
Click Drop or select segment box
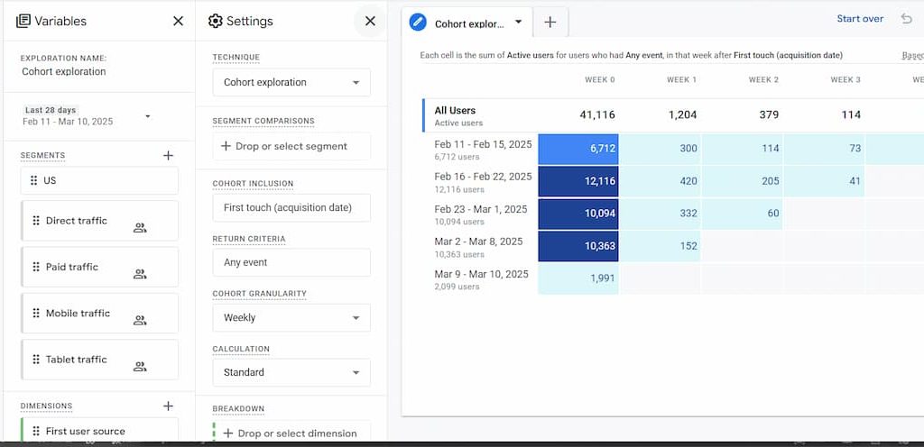click(291, 146)
